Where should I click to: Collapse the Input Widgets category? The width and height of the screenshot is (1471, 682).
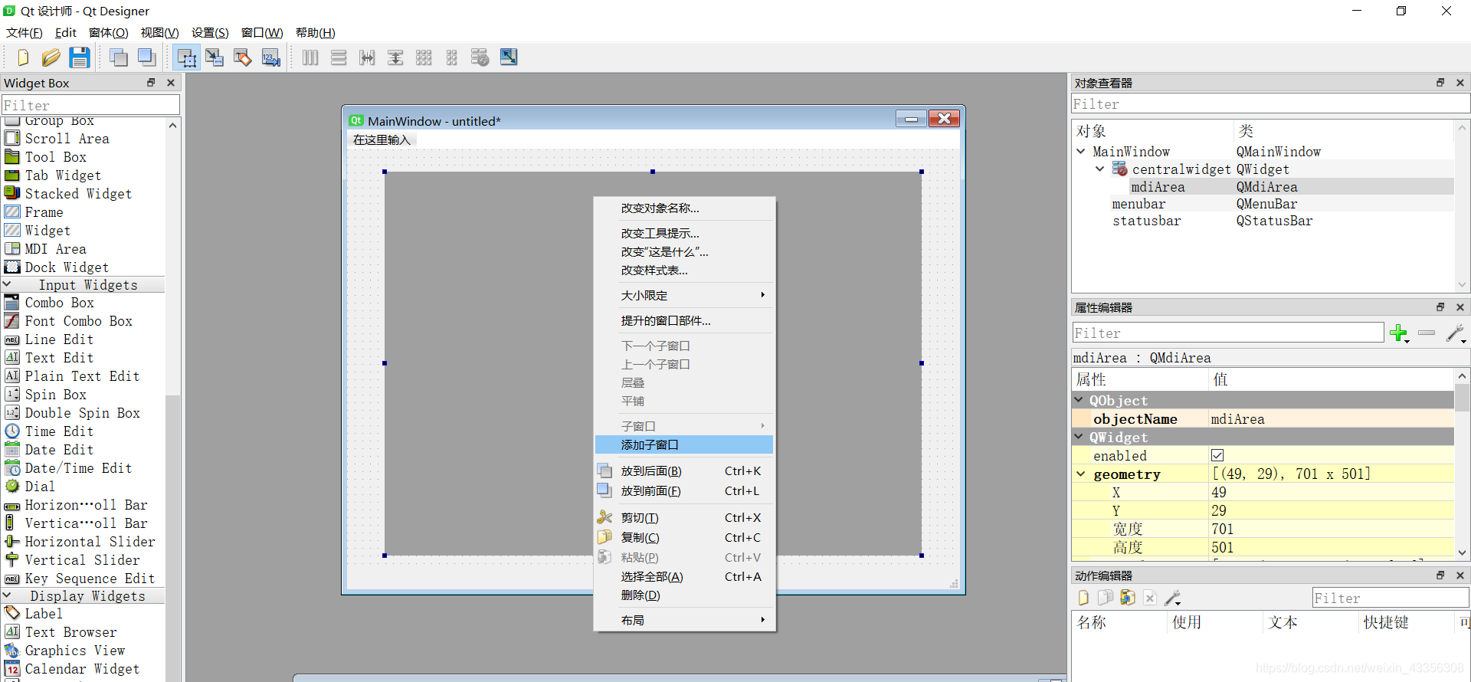click(x=7, y=284)
